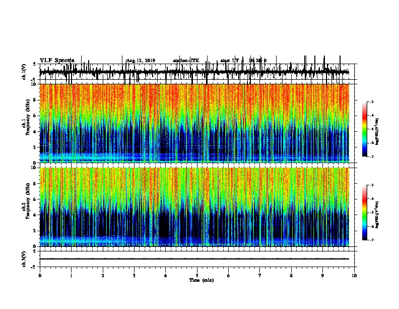Click time-axis tick label "0"
This screenshot has width=399, height=309.
[40, 276]
